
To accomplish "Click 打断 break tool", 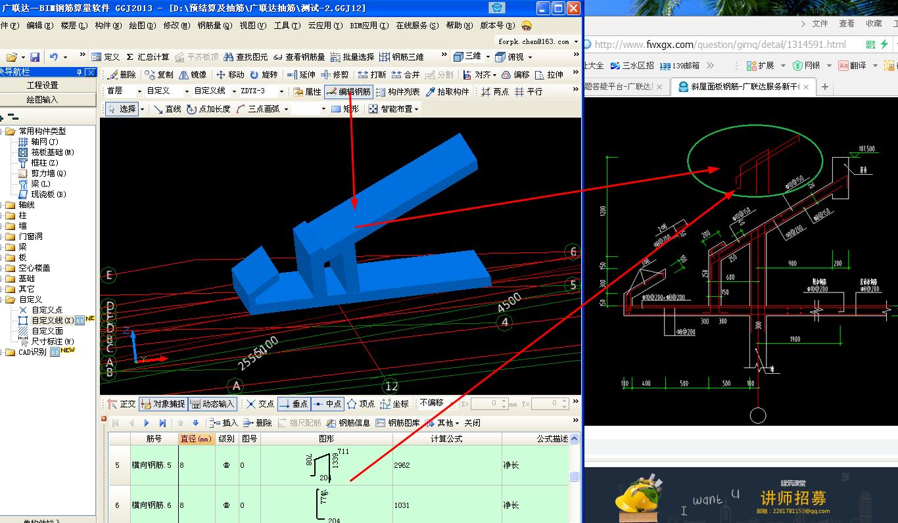I will (x=372, y=75).
